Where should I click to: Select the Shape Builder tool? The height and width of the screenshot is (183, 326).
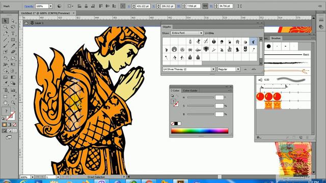point(6,71)
